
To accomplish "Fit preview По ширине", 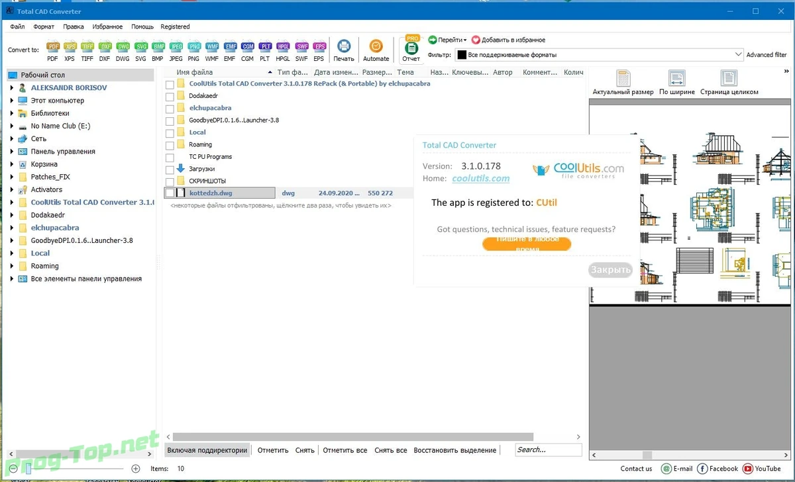I will pos(676,83).
